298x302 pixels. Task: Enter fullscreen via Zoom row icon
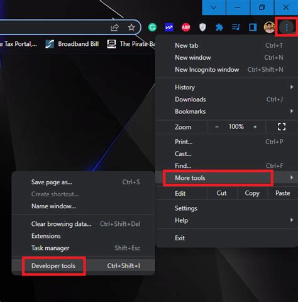click(x=282, y=126)
